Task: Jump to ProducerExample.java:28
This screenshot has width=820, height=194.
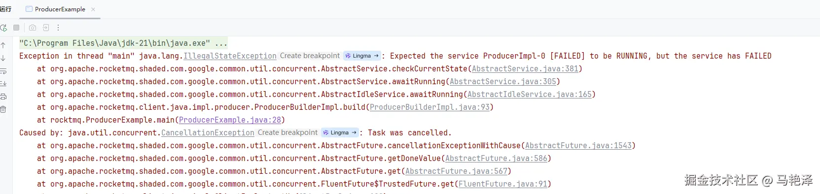Action: (x=230, y=120)
